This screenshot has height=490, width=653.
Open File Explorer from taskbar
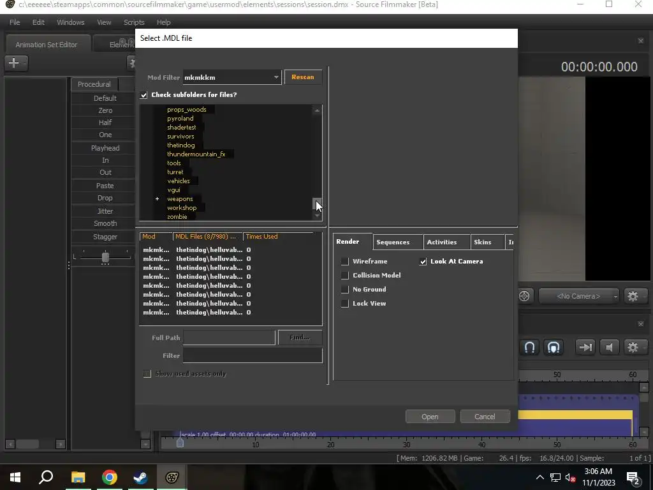click(x=78, y=477)
